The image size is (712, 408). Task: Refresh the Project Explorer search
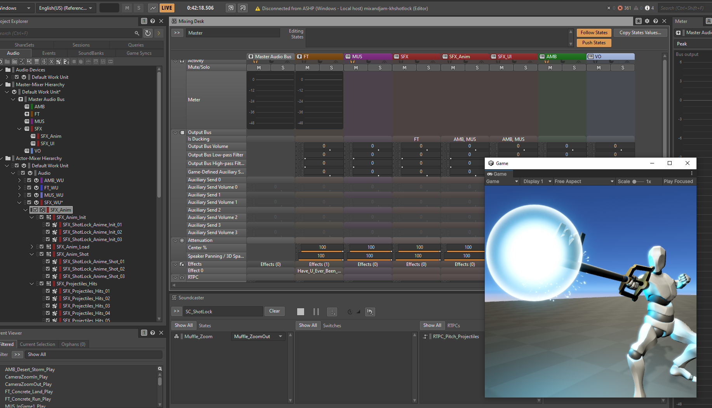(148, 33)
